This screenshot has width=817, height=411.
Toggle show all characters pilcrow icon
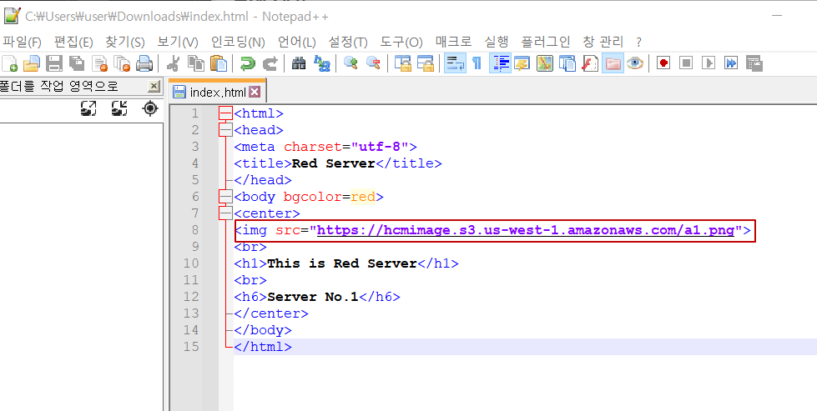coord(477,63)
